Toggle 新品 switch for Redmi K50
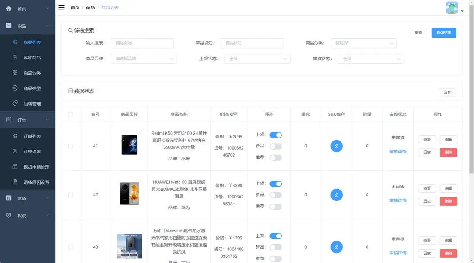The height and width of the screenshot is (263, 474). click(276, 147)
